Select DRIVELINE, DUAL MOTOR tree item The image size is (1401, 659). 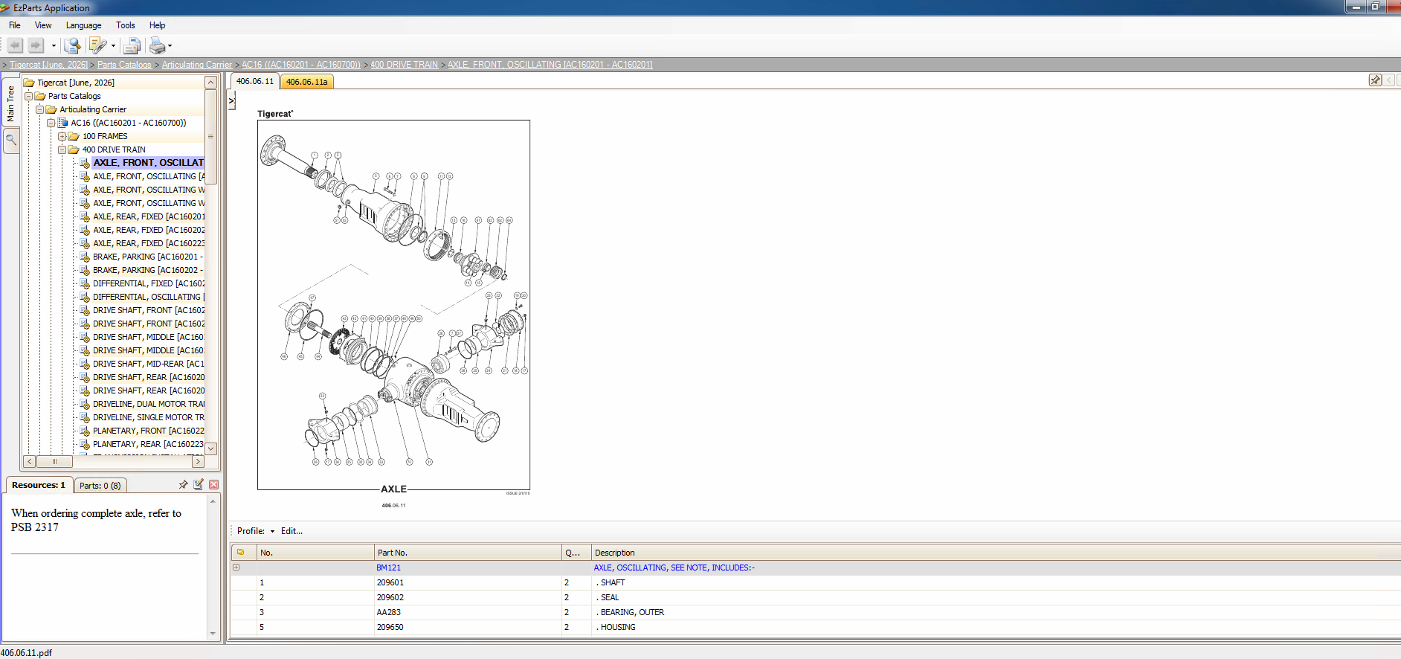click(149, 404)
